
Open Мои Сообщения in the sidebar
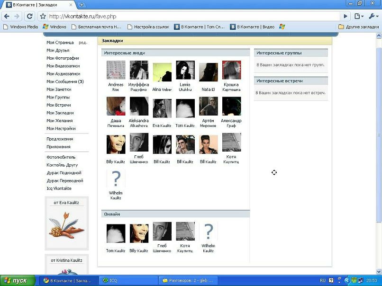tap(64, 81)
